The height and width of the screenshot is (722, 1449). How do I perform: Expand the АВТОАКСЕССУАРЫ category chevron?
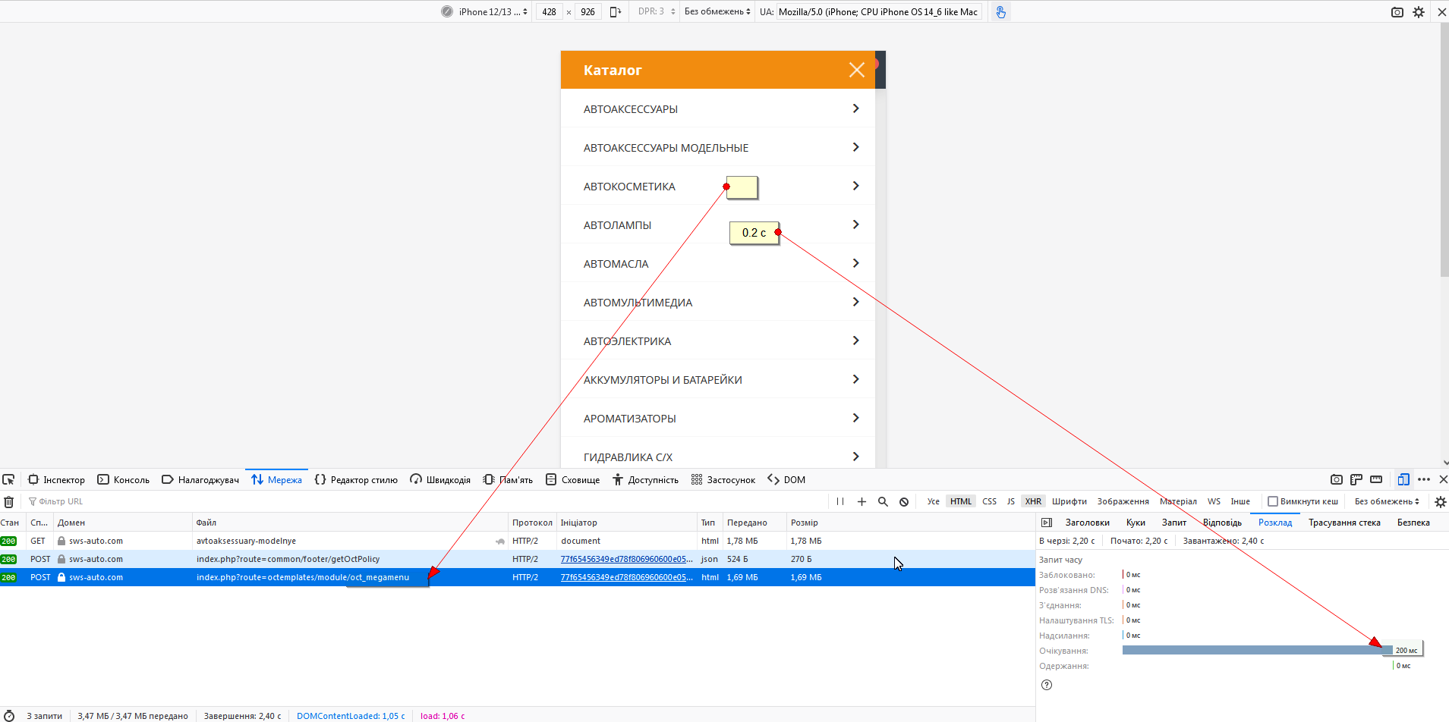(856, 108)
